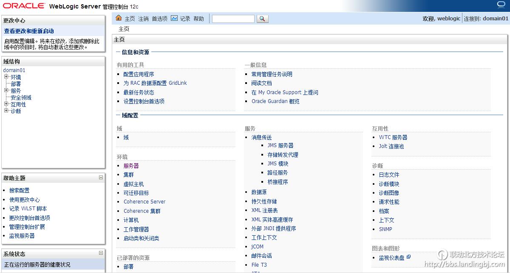
Task: Open 帮助 from the top menu
Action: pyautogui.click(x=198, y=18)
